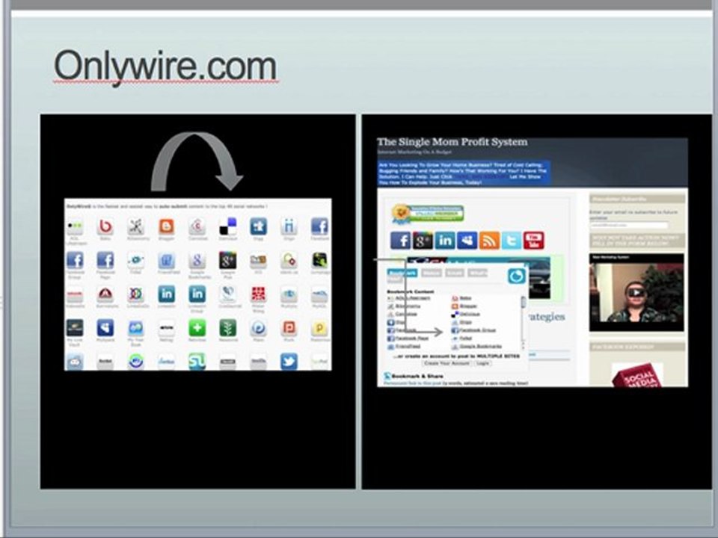Viewport: 718px width, 538px height.
Task: Click the My Link Vault icon
Action: pyautogui.click(x=75, y=328)
